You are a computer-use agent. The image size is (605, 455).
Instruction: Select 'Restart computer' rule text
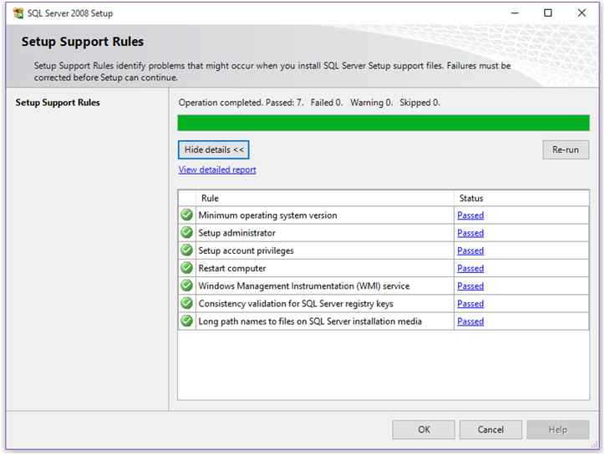point(232,268)
